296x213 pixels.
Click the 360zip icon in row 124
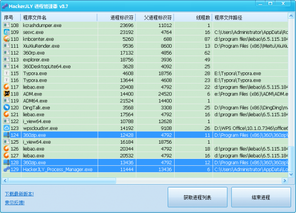[6, 135]
